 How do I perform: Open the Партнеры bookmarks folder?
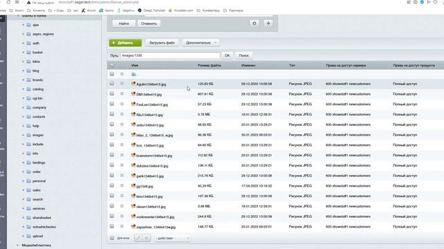tap(233, 10)
